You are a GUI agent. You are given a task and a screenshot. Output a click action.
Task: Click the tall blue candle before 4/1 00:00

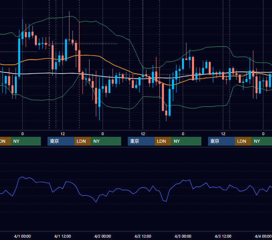click(x=19, y=57)
